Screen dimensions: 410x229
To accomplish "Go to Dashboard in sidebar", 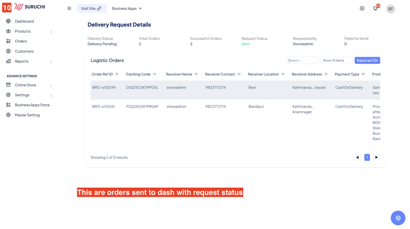I will 24,21.
